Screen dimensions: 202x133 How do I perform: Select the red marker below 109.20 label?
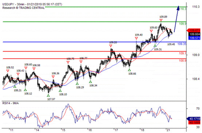point(110,46)
